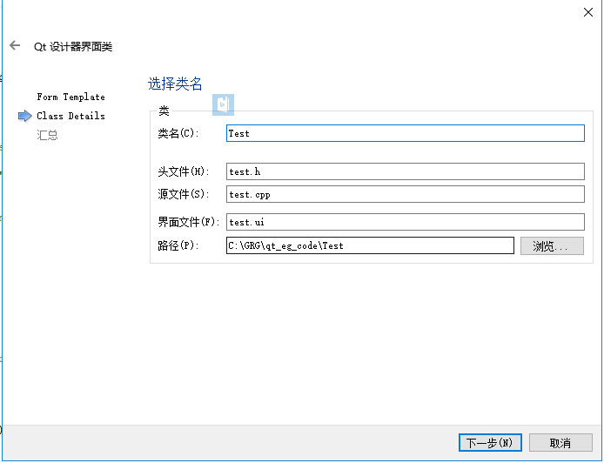Click the blue arrow step indicator
604x463 pixels.
[24, 116]
